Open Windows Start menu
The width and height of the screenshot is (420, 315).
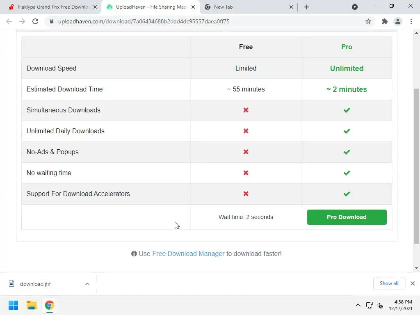[13, 305]
